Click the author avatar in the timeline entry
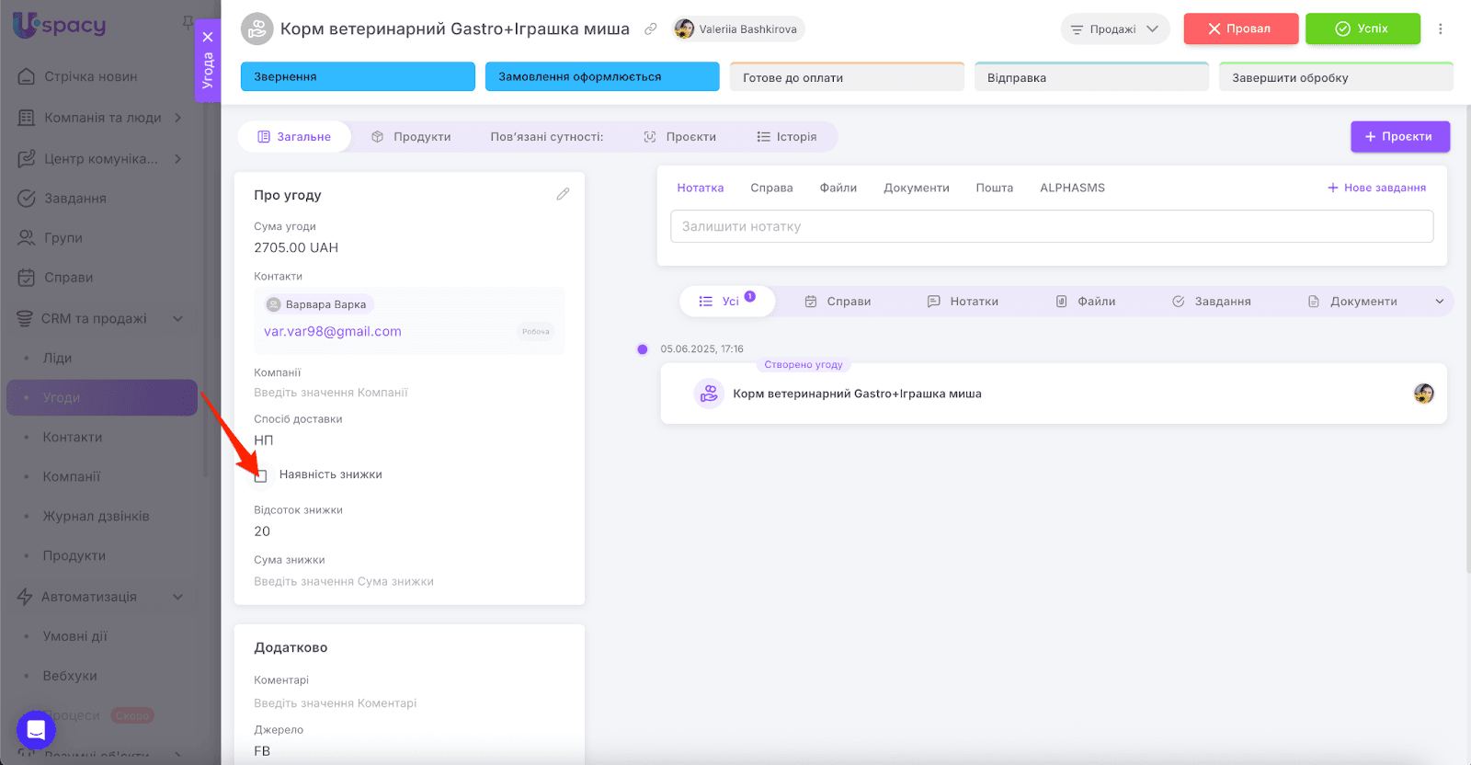Viewport: 1471px width, 765px height. pyautogui.click(x=1423, y=394)
